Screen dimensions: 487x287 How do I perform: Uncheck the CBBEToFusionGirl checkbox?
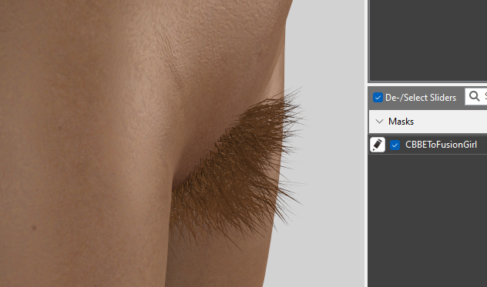coord(395,145)
